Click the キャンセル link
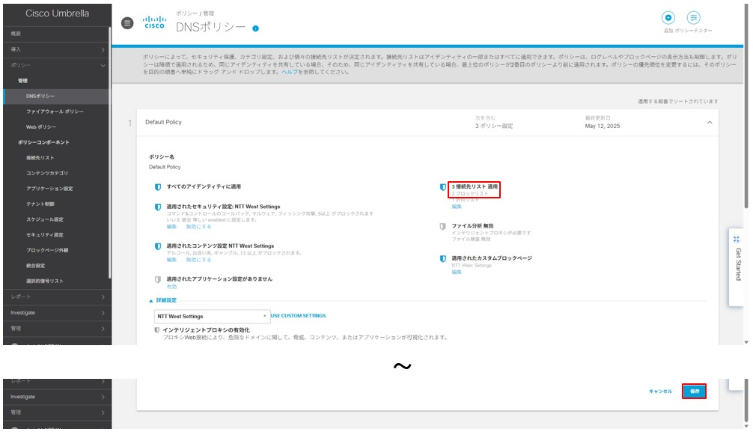 point(660,391)
